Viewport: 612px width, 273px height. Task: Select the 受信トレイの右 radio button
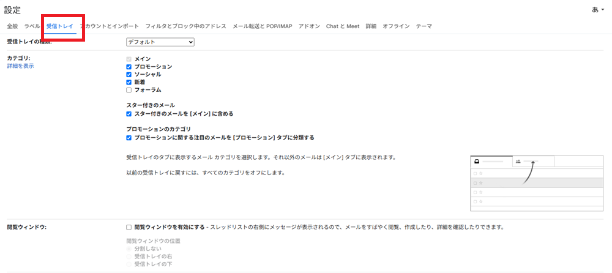click(x=129, y=256)
